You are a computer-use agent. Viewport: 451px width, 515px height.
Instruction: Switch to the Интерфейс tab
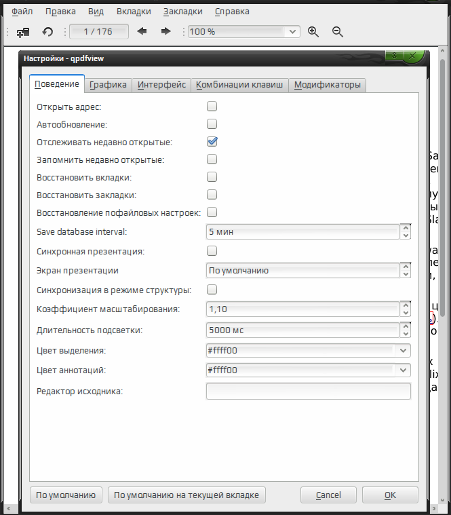pyautogui.click(x=161, y=85)
